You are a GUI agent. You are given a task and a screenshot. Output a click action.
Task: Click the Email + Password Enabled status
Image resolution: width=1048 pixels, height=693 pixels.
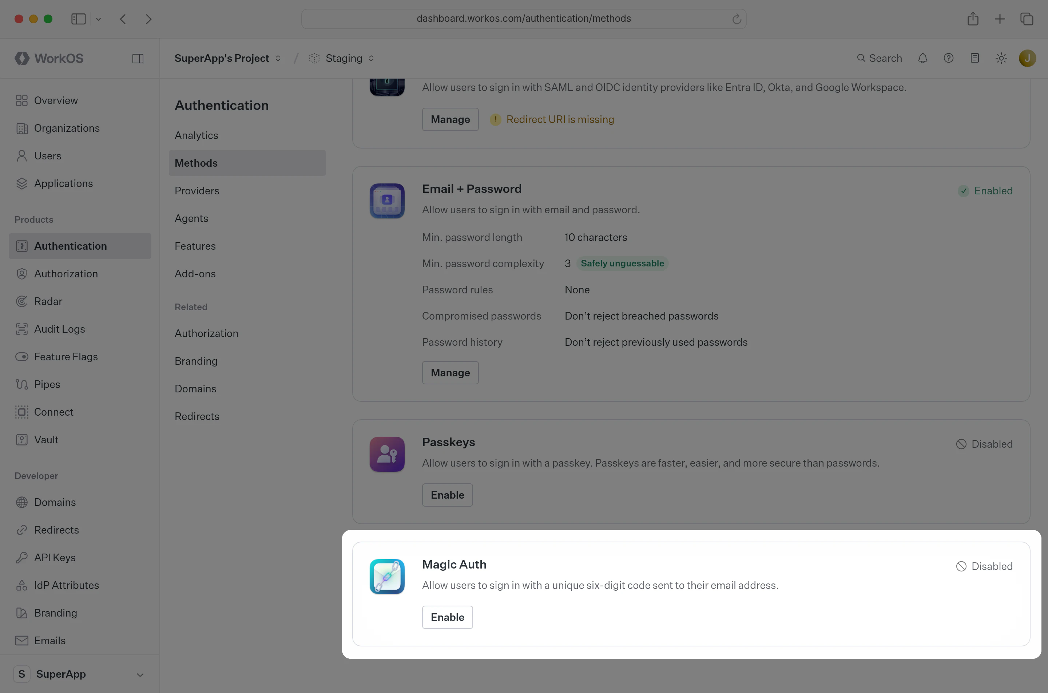(985, 190)
